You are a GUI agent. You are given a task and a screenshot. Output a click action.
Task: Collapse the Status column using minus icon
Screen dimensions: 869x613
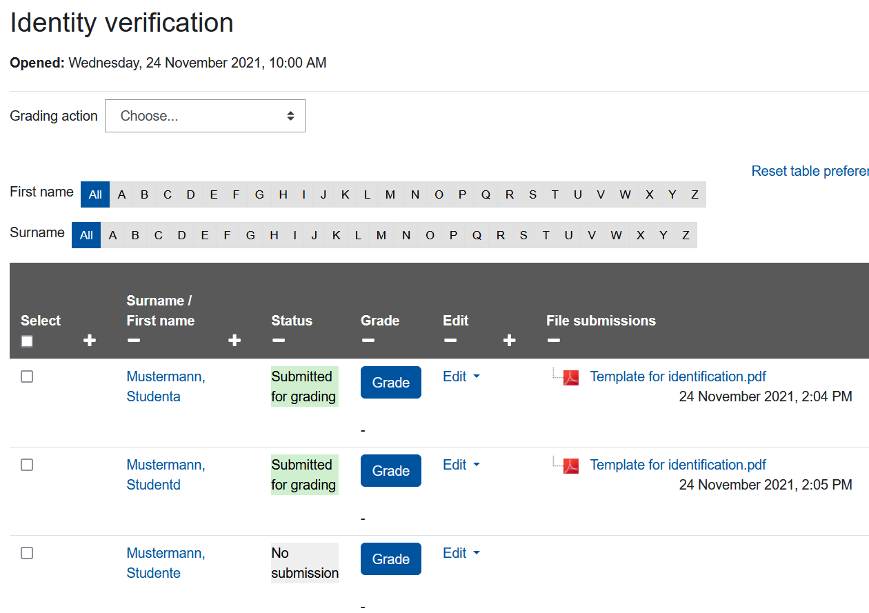(278, 341)
